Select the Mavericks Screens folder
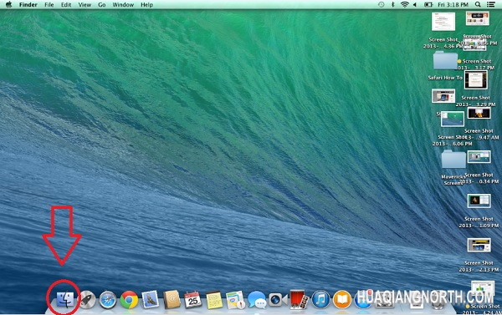 tap(453, 159)
